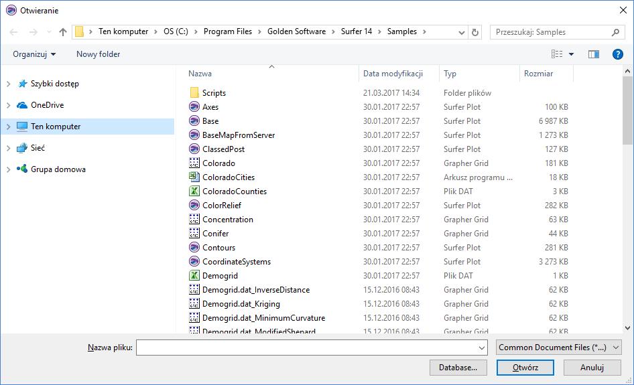Go forward with the forward arrow
Viewport: 634px width, 385px height.
point(33,32)
